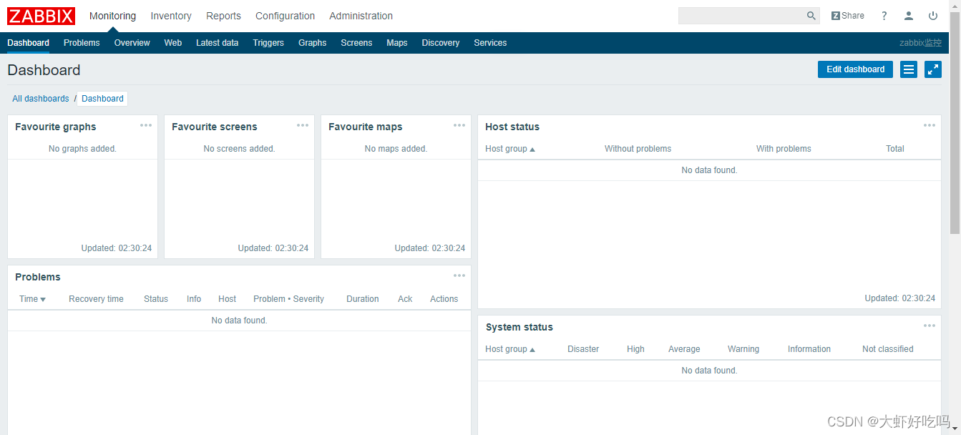Select the Dashboard submenu tab
The width and height of the screenshot is (961, 435).
29,43
